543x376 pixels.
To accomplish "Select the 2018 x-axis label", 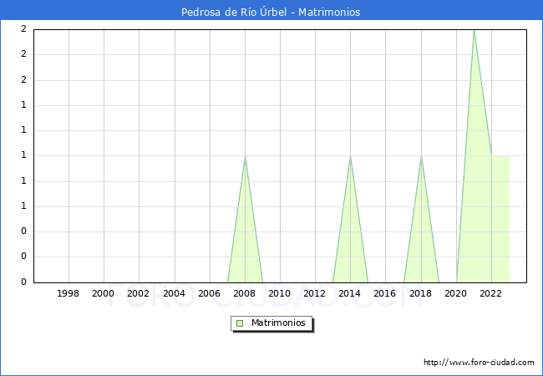I will [421, 293].
